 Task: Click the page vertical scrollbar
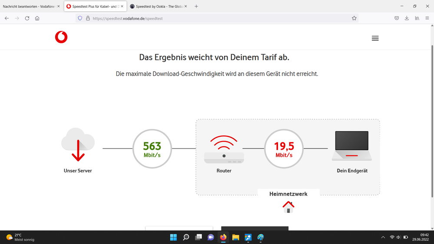coord(432,121)
